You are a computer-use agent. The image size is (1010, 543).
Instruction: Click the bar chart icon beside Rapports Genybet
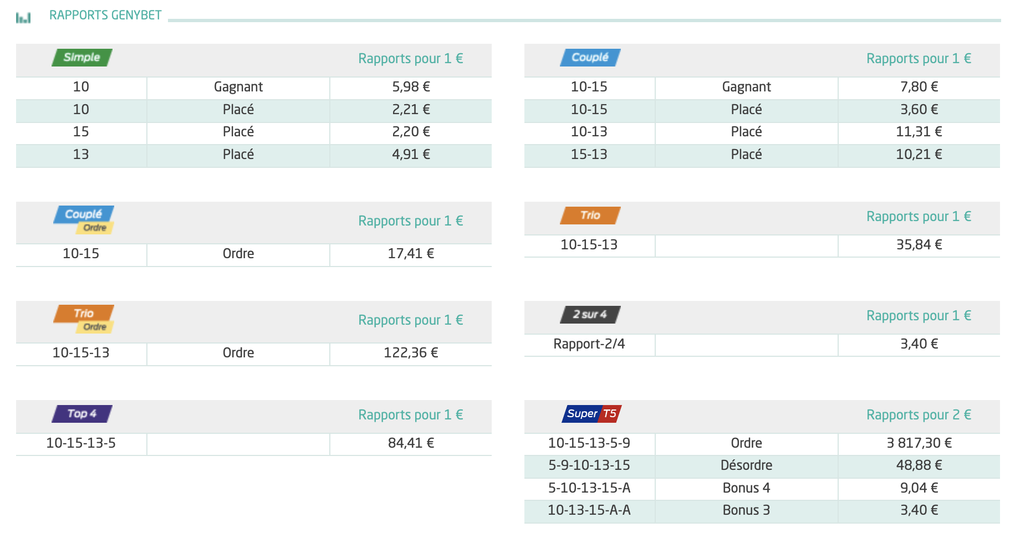(23, 18)
